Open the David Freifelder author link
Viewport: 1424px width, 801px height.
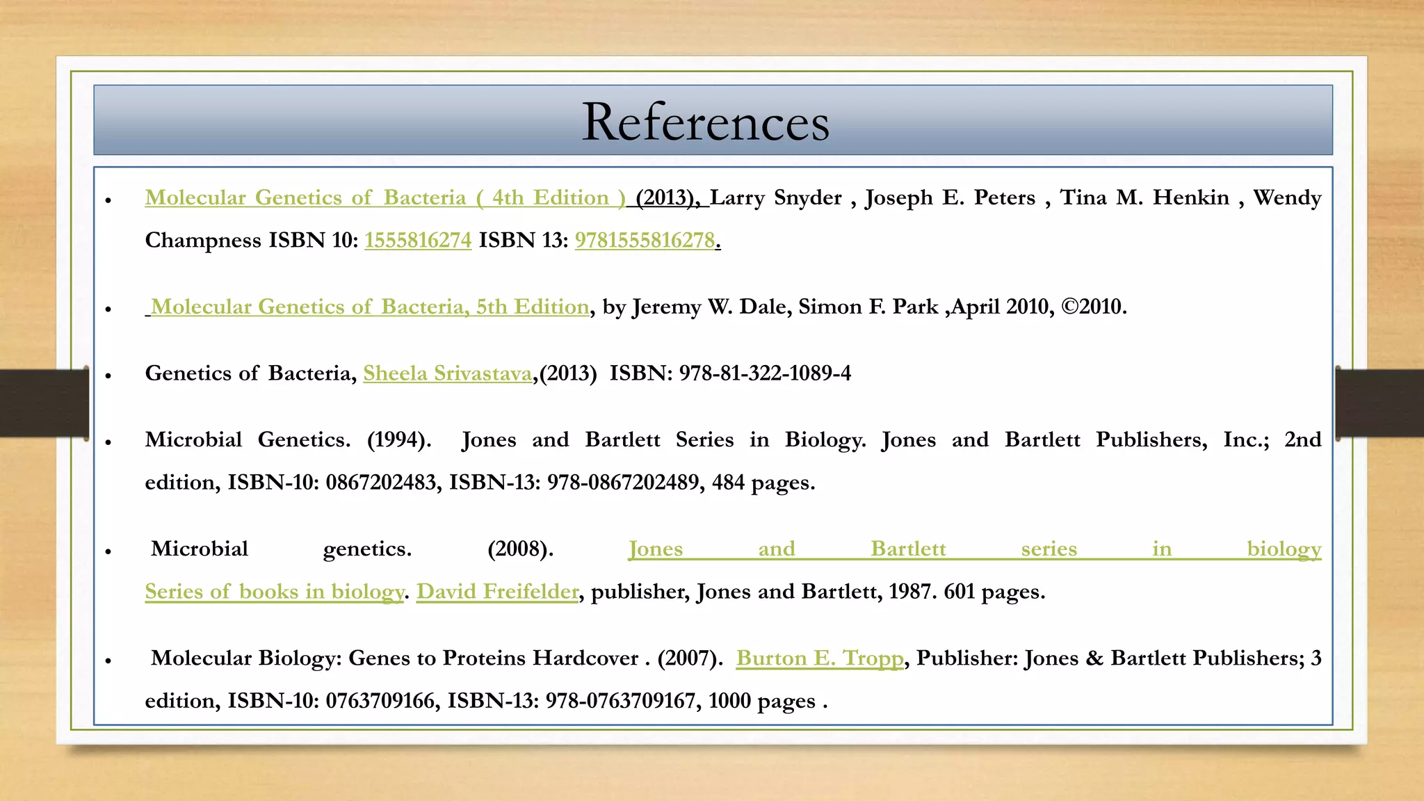tap(497, 592)
